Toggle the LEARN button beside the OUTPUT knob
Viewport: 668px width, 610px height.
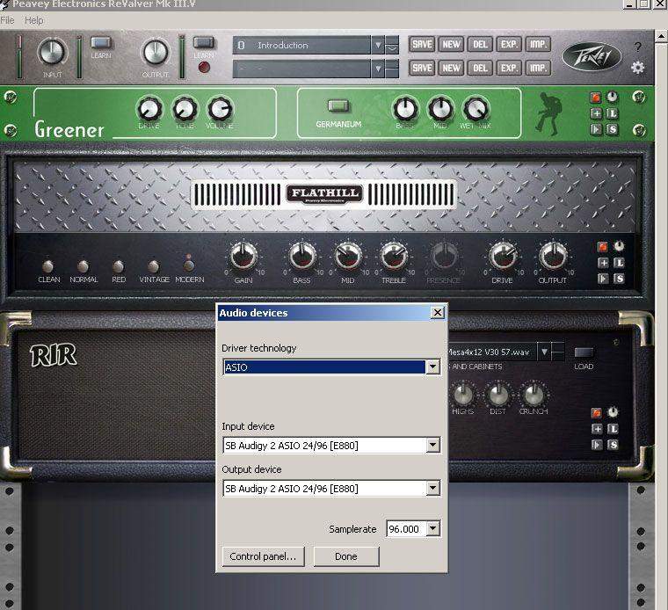point(204,42)
